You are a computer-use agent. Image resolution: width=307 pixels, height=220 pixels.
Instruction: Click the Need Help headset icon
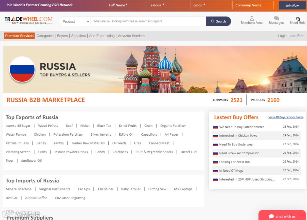pos(298,18)
